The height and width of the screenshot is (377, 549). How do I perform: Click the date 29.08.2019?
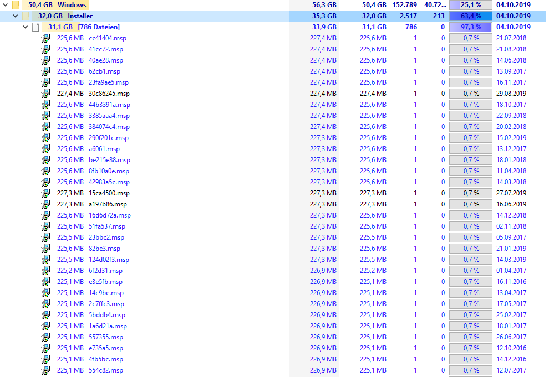point(511,94)
